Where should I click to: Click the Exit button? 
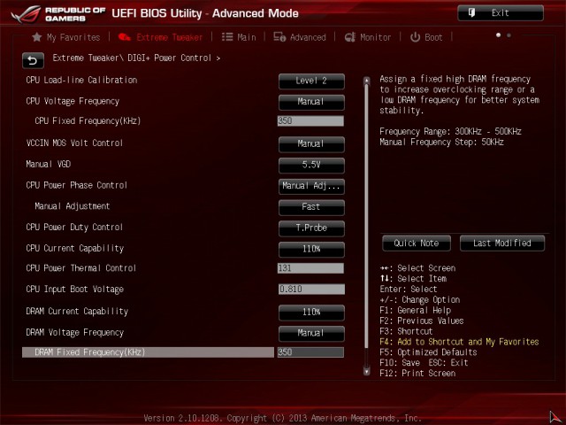point(501,13)
